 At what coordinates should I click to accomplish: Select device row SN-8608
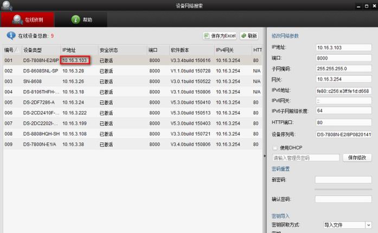[x=133, y=81]
